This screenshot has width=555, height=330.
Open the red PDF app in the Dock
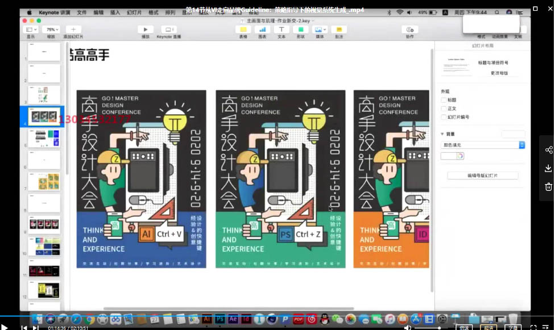299,319
